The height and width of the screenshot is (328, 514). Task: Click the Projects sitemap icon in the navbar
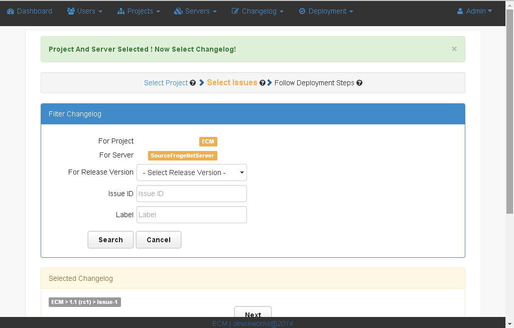pyautogui.click(x=121, y=11)
